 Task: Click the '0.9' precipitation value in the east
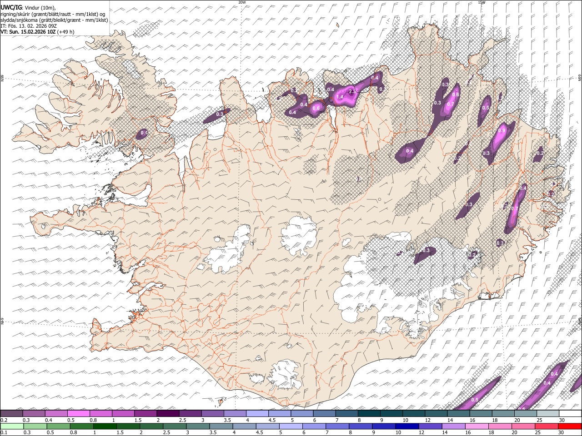(x=502, y=130)
